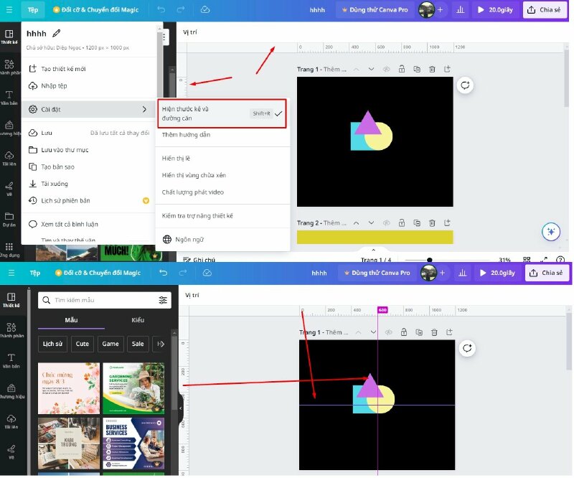This screenshot has height=478, width=574.
Task: Toggle Hiển thị vùng chứa xén option
Action: click(194, 175)
